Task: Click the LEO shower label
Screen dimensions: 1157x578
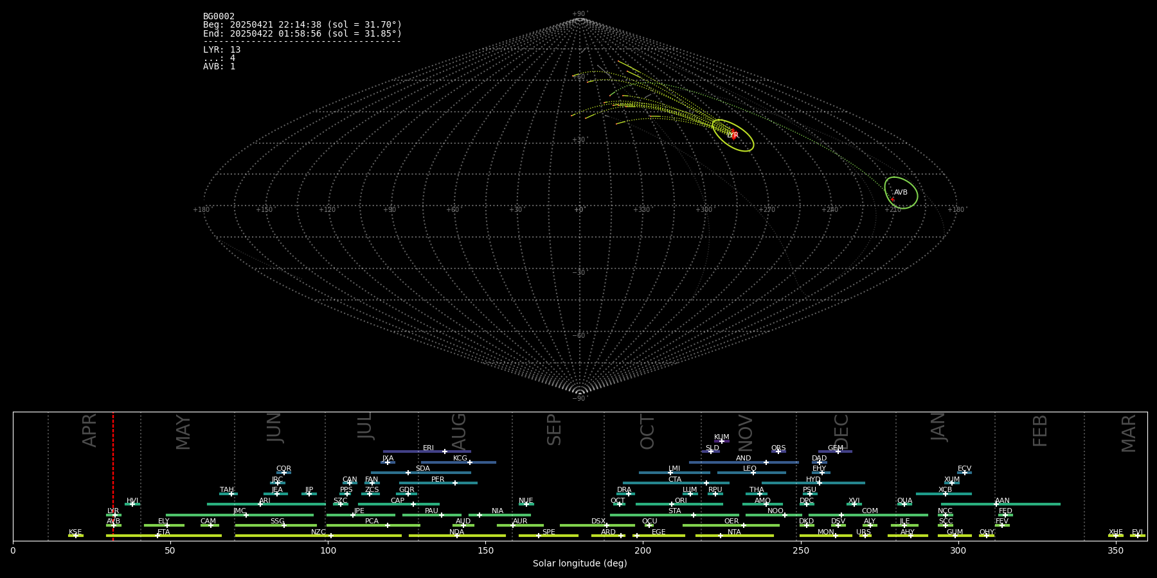Action: point(750,469)
